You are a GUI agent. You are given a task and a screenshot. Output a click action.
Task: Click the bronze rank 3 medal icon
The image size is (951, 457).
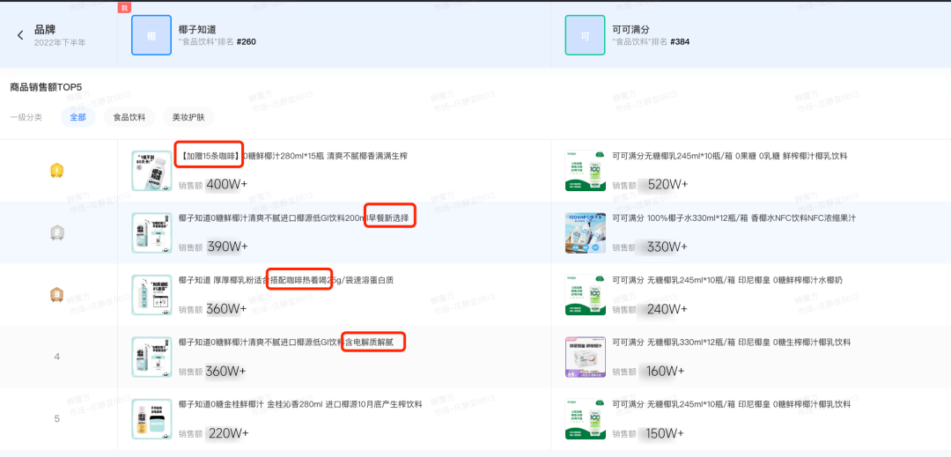point(57,295)
